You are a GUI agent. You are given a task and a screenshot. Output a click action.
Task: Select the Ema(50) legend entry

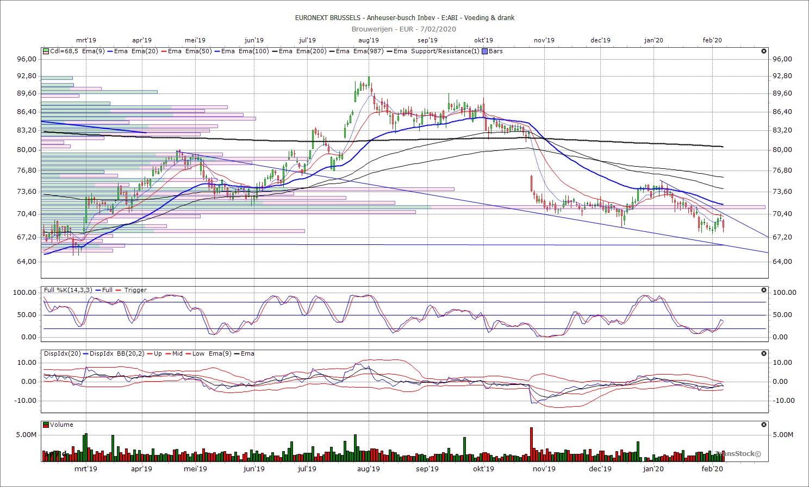(199, 51)
